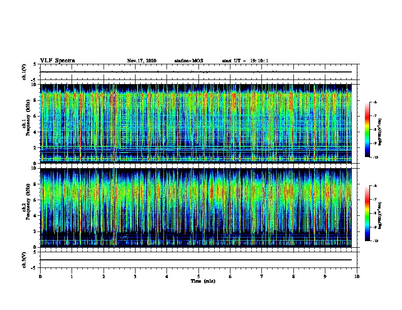Click time axis tick label '8'

tap(293, 277)
